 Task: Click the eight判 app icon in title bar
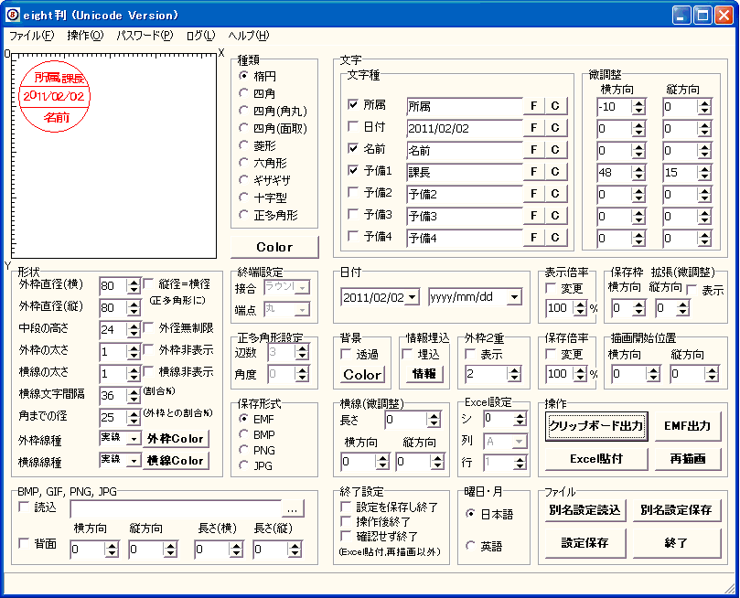coord(13,16)
